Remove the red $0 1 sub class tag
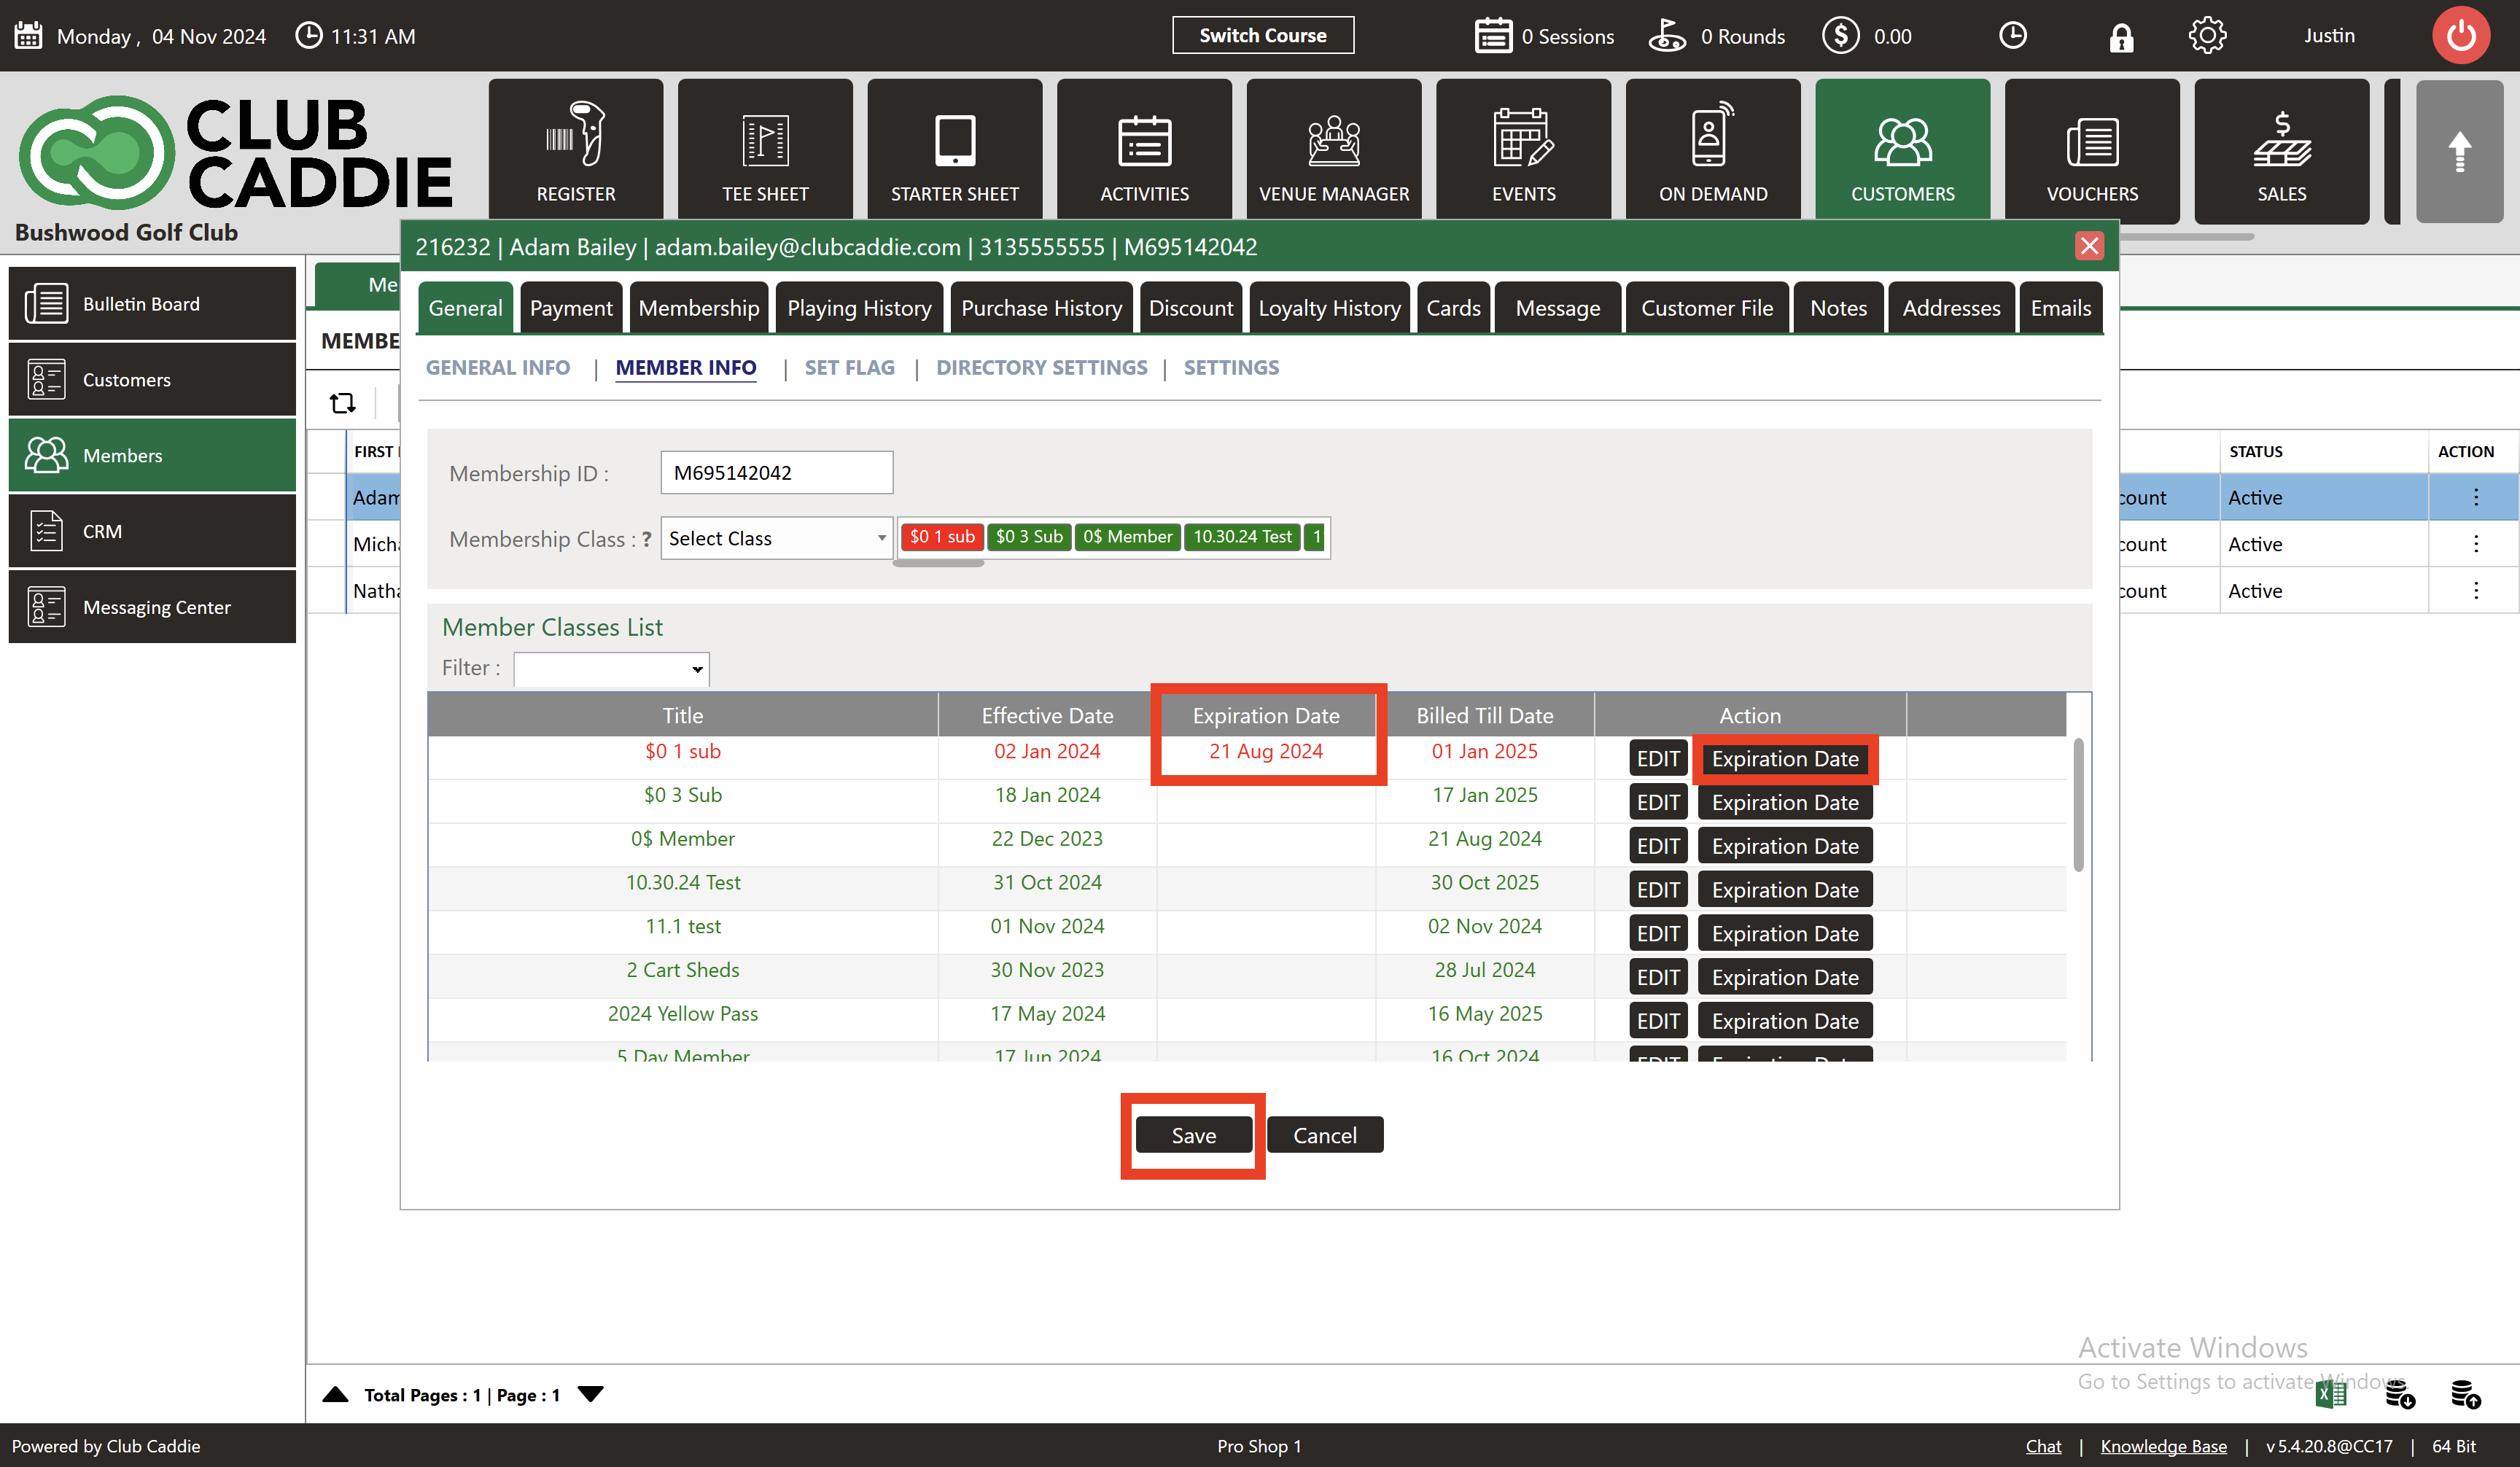 click(x=941, y=537)
